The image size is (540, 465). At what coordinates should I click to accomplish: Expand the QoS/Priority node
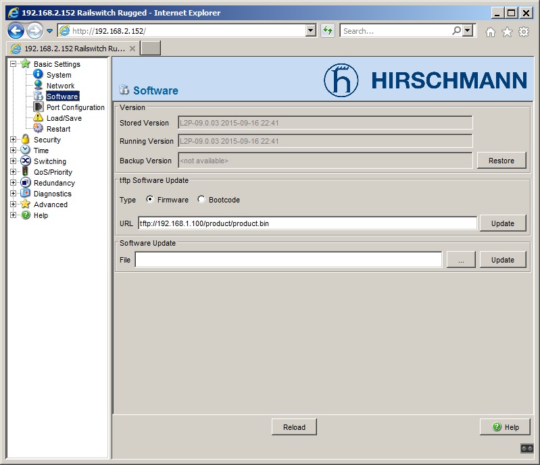point(13,171)
